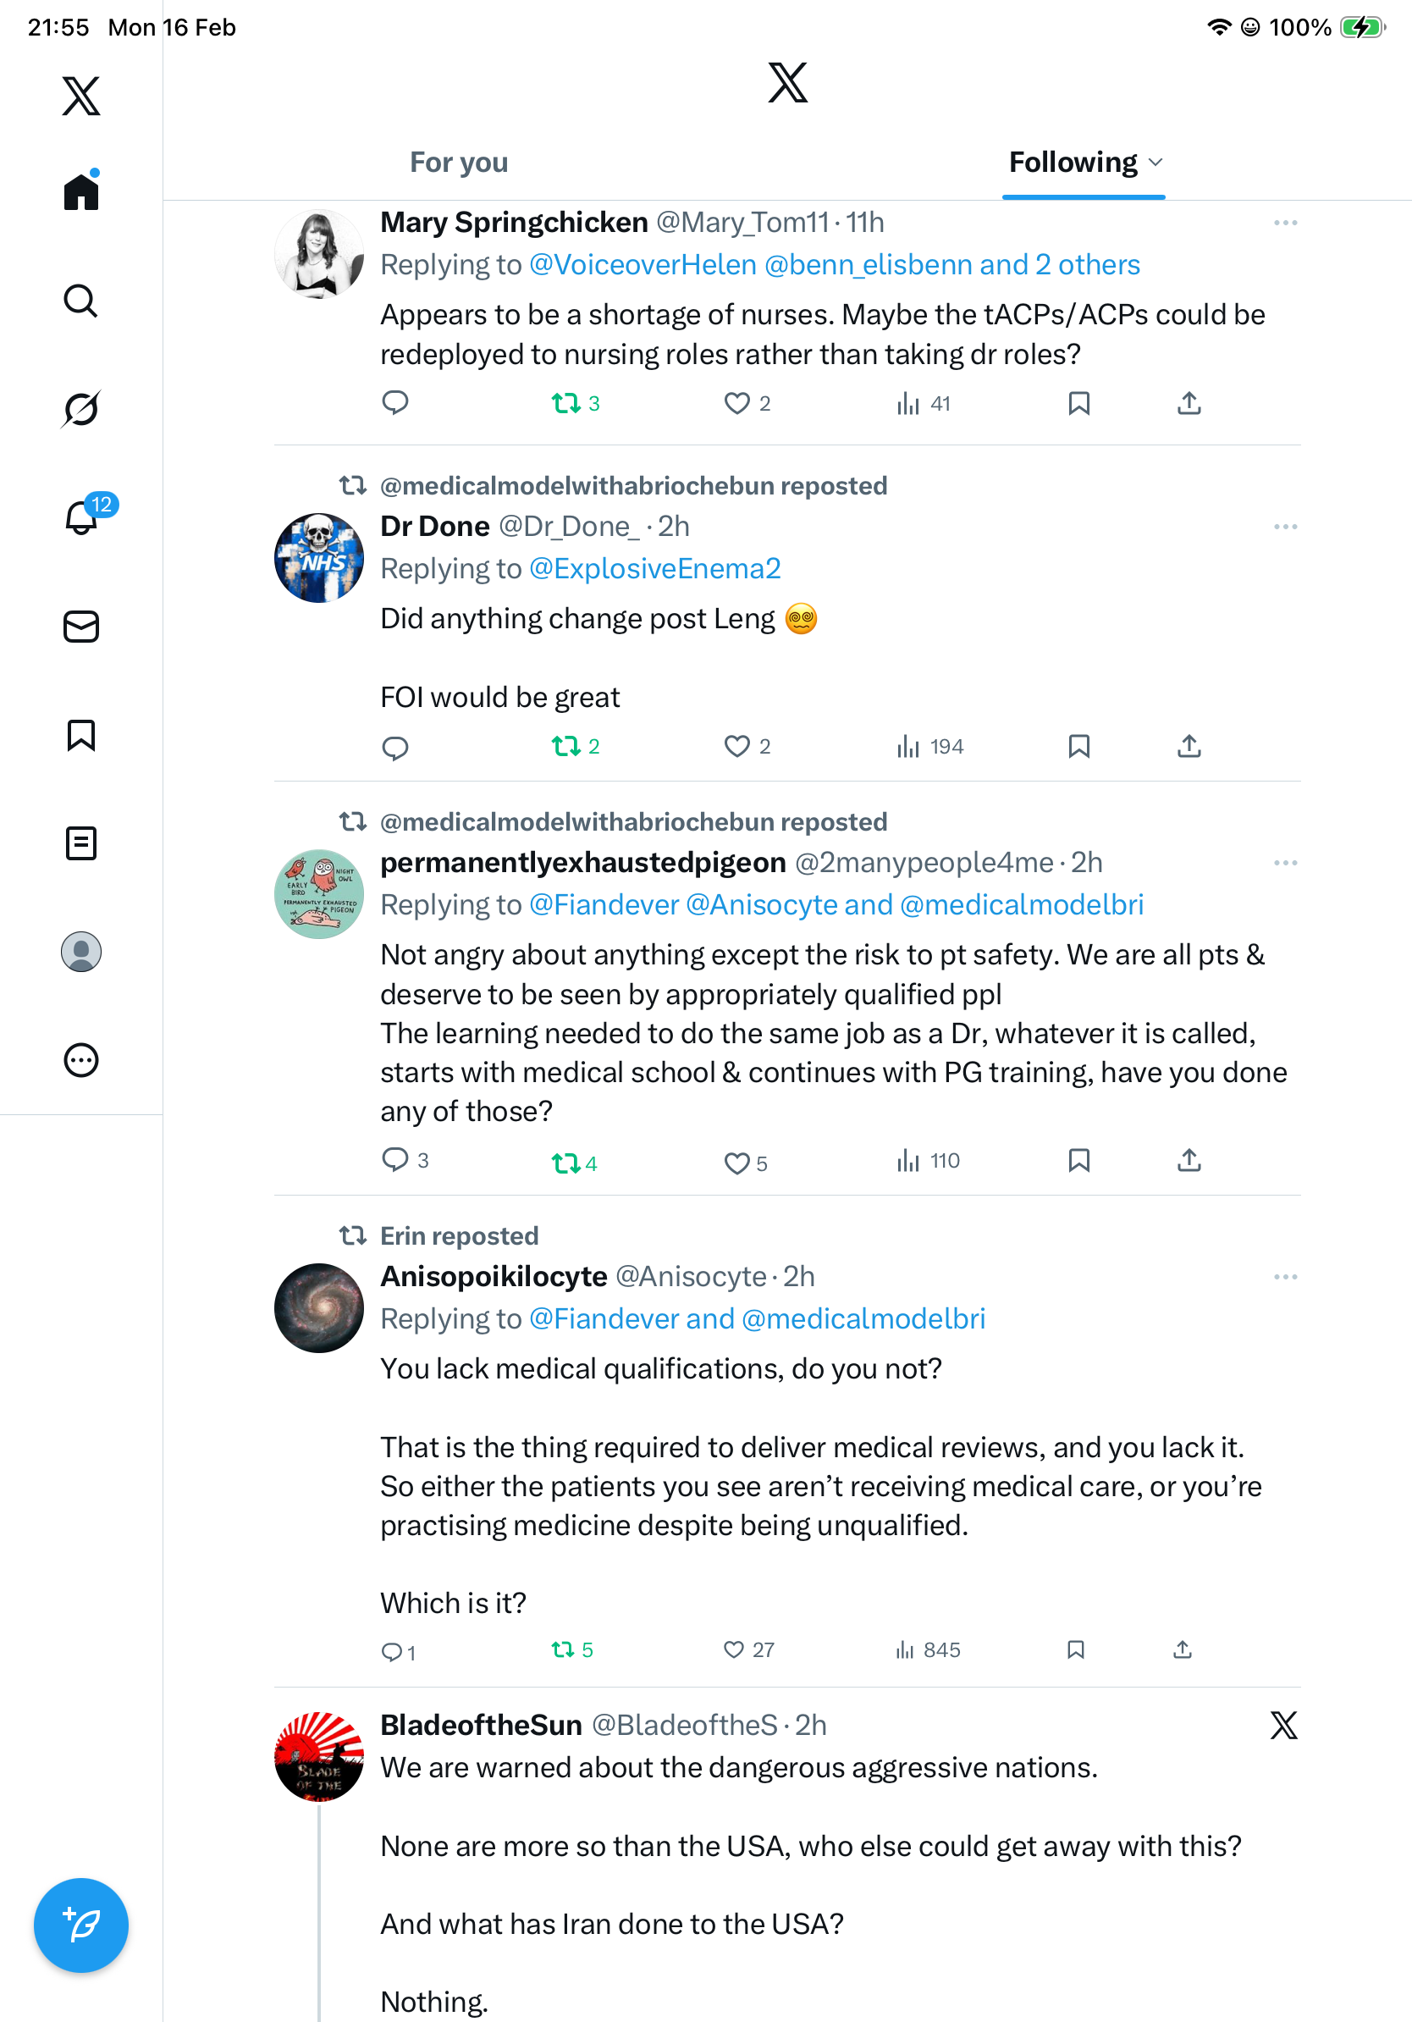Viewport: 1412px width, 2022px height.
Task: Open the @VoiceoverHelen mention link
Action: pos(642,265)
